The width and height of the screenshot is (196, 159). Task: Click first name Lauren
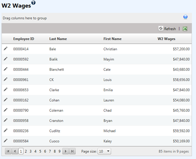[109, 100]
